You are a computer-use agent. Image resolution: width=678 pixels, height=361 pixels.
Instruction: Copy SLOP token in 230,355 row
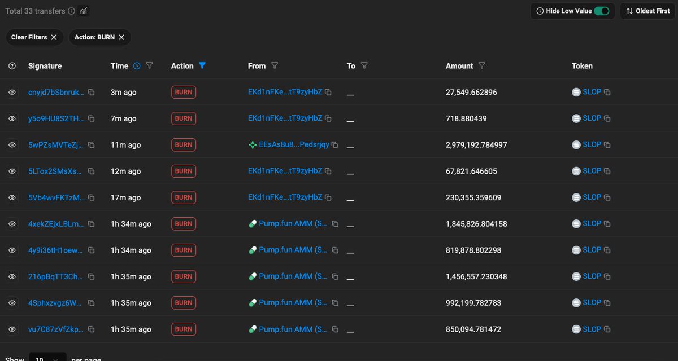tap(607, 197)
